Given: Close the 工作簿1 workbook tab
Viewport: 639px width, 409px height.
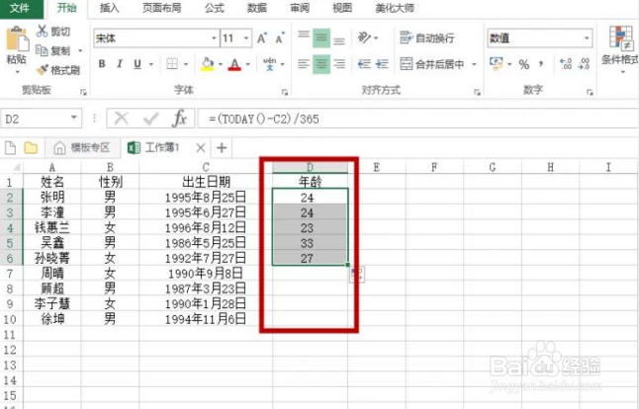Looking at the screenshot, I should [x=201, y=148].
